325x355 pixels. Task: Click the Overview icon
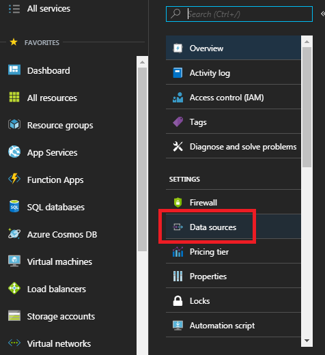point(178,48)
